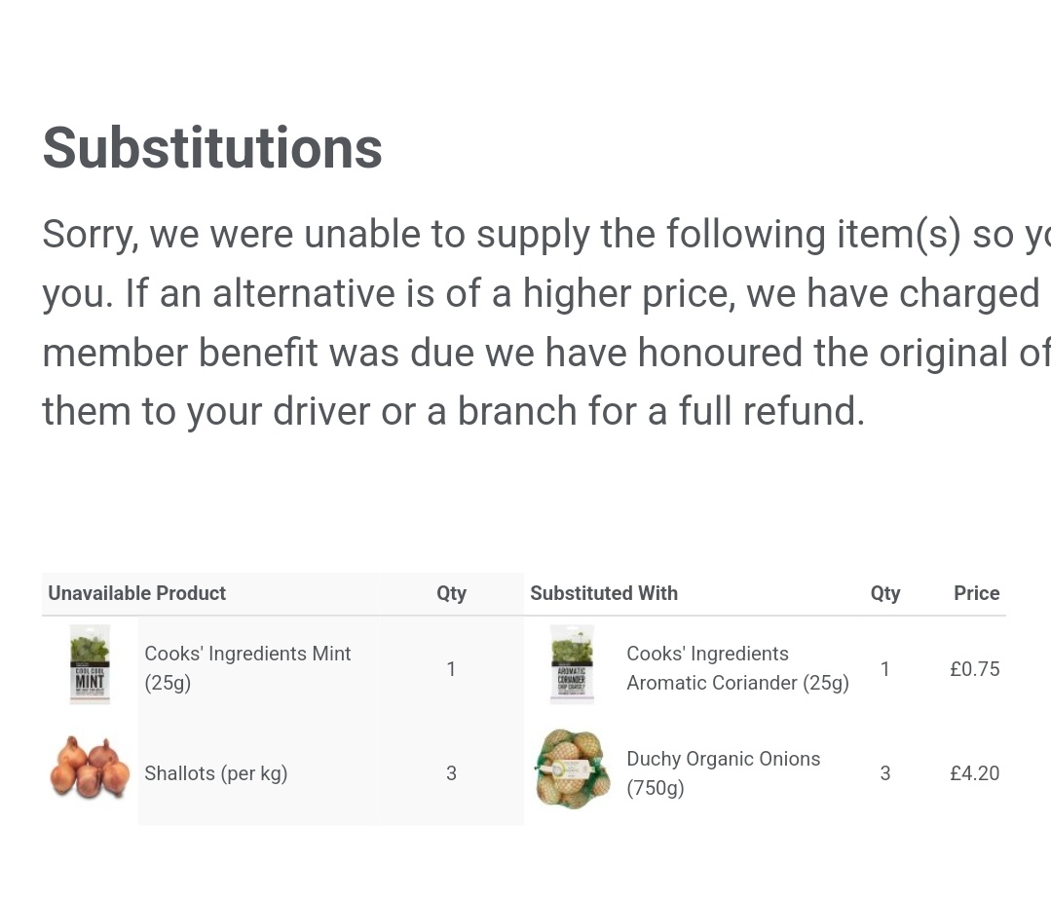Click the Qty header beside Price
The width and height of the screenshot is (1051, 900).
point(884,593)
